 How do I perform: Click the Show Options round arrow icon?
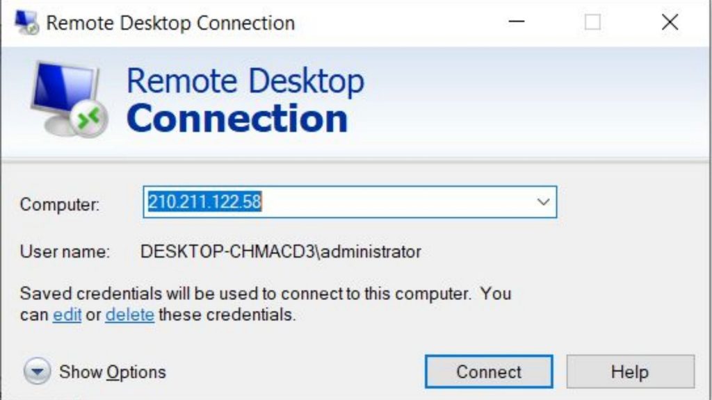[x=38, y=372]
